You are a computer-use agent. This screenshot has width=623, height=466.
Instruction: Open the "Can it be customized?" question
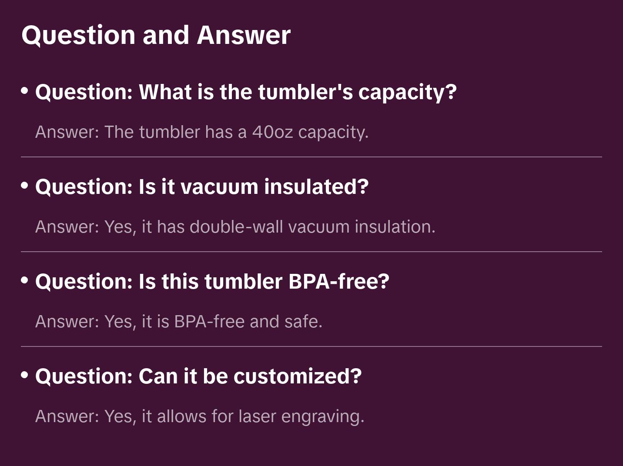pyautogui.click(x=198, y=376)
